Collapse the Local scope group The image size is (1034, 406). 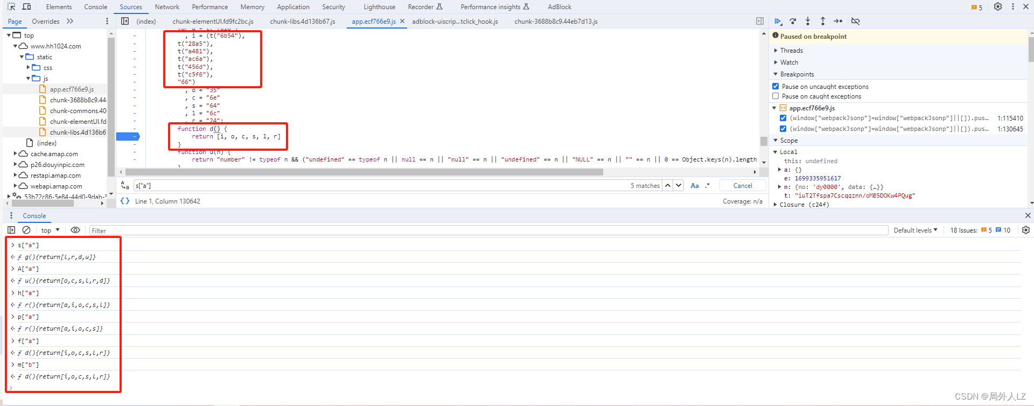[x=776, y=152]
